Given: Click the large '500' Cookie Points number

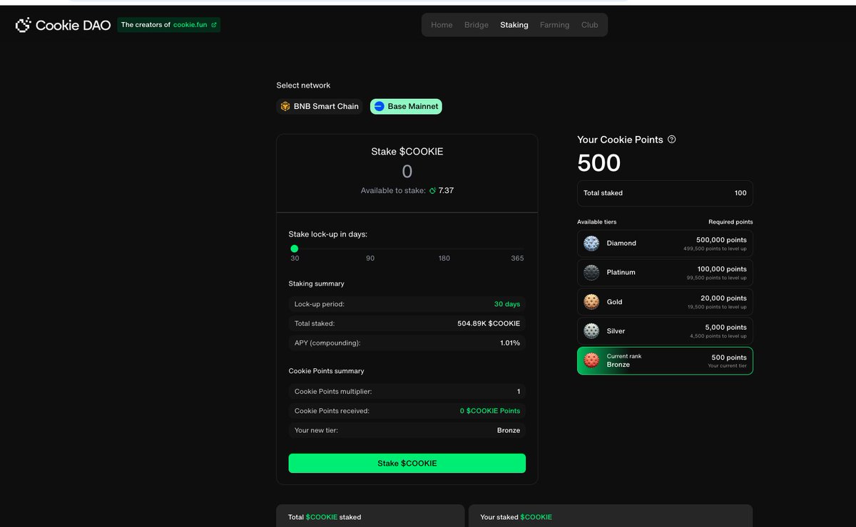Looking at the screenshot, I should pos(599,163).
